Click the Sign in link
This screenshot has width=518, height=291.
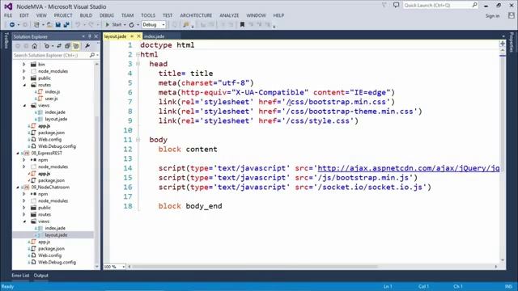click(x=492, y=16)
